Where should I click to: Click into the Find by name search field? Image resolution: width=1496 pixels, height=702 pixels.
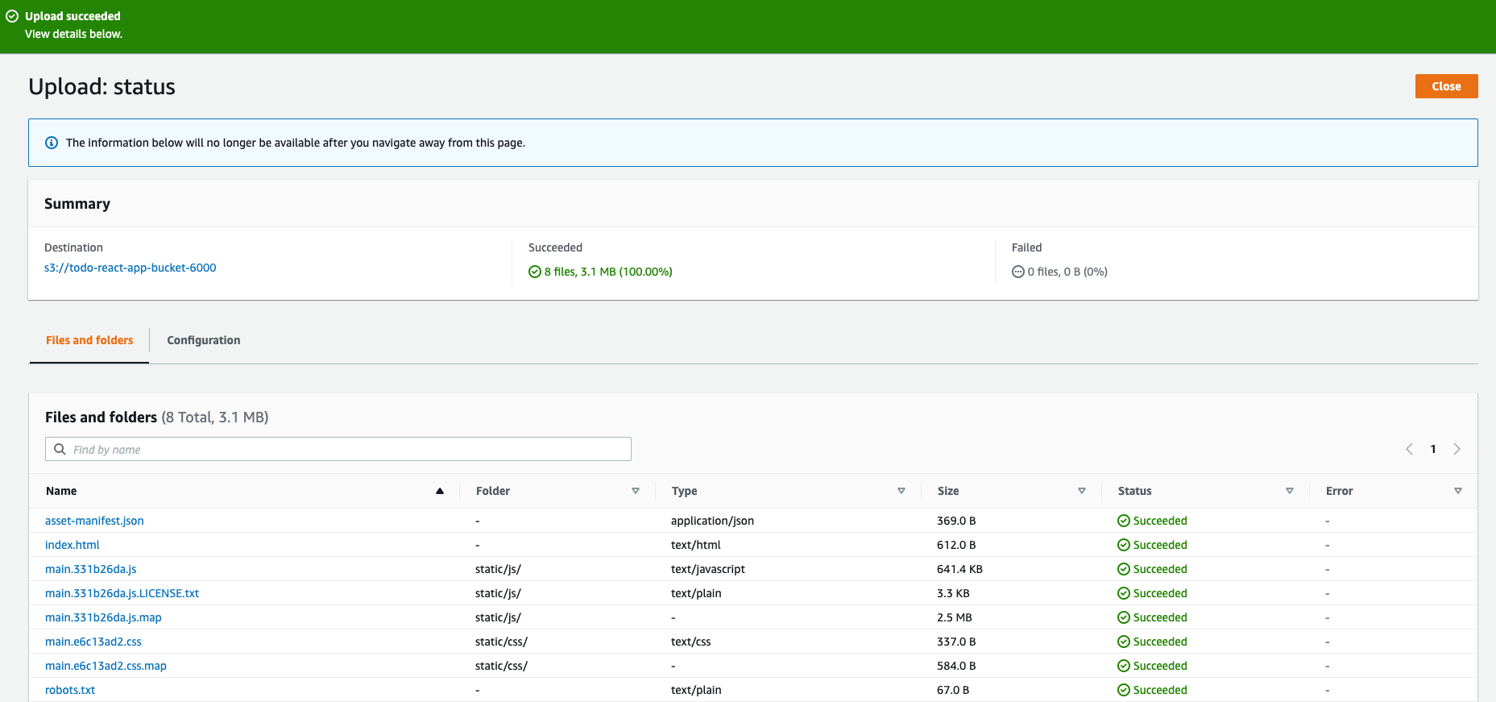tap(338, 449)
